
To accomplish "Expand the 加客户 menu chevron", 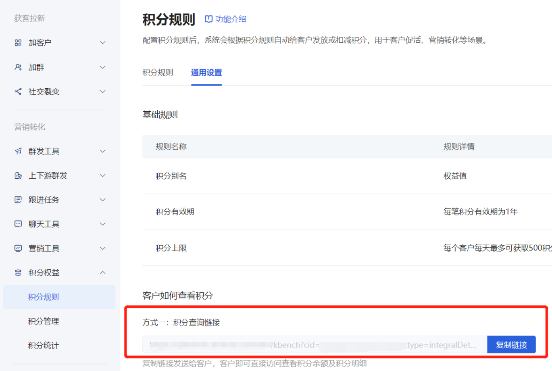I will (103, 43).
